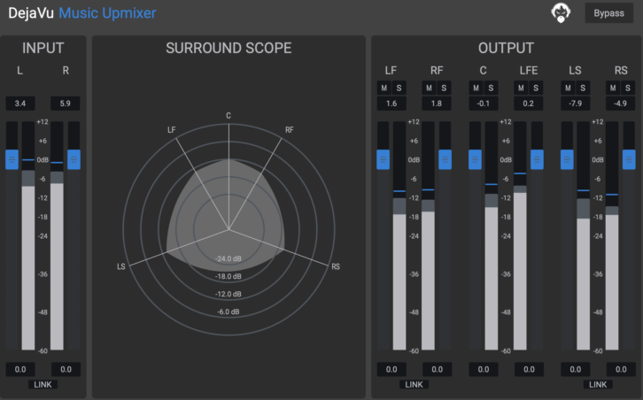Click the OUTPUT panel heading
The image size is (643, 400).
506,48
